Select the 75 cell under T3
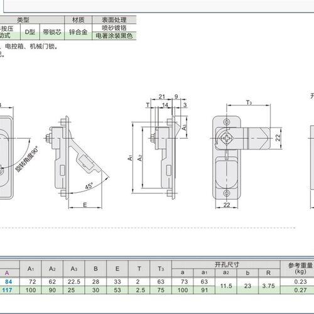Screen dimensions: 314x314 point(161,290)
